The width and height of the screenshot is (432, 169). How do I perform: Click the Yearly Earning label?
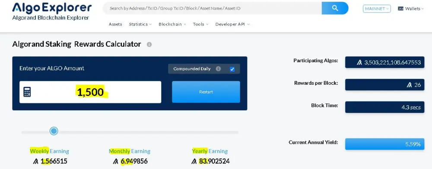click(210, 151)
